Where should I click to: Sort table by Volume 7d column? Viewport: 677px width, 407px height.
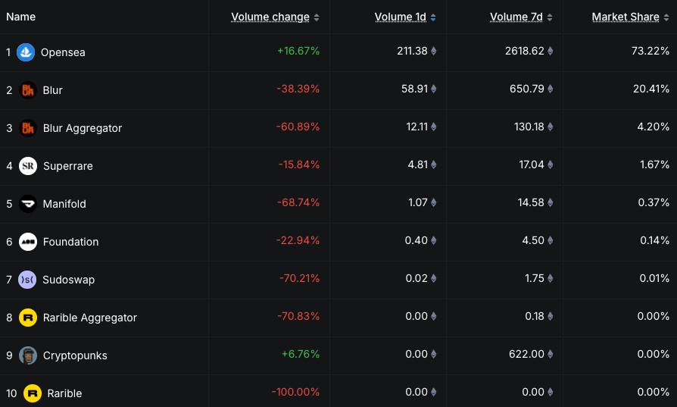(517, 17)
